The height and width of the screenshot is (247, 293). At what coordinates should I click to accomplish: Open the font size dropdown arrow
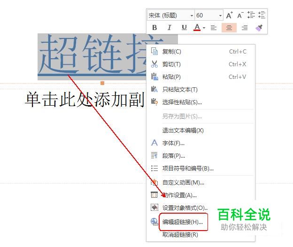[x=220, y=15]
